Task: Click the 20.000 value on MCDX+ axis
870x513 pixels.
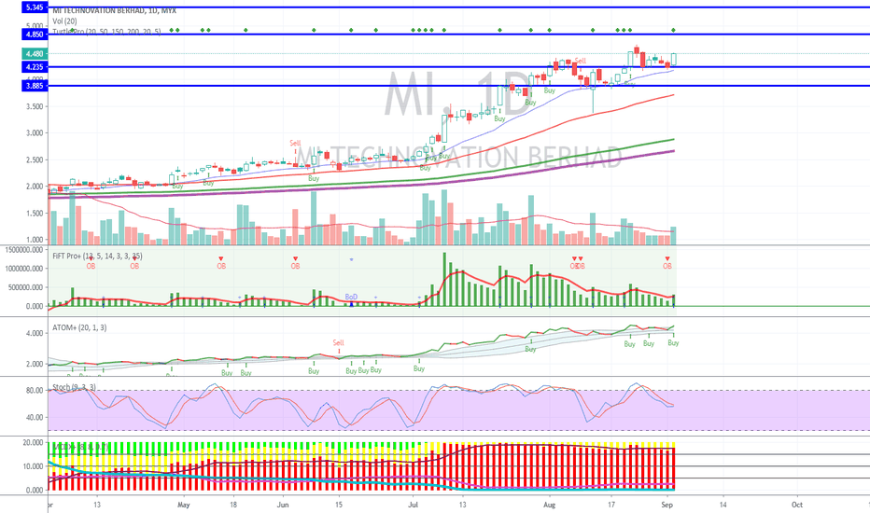Action: point(33,442)
